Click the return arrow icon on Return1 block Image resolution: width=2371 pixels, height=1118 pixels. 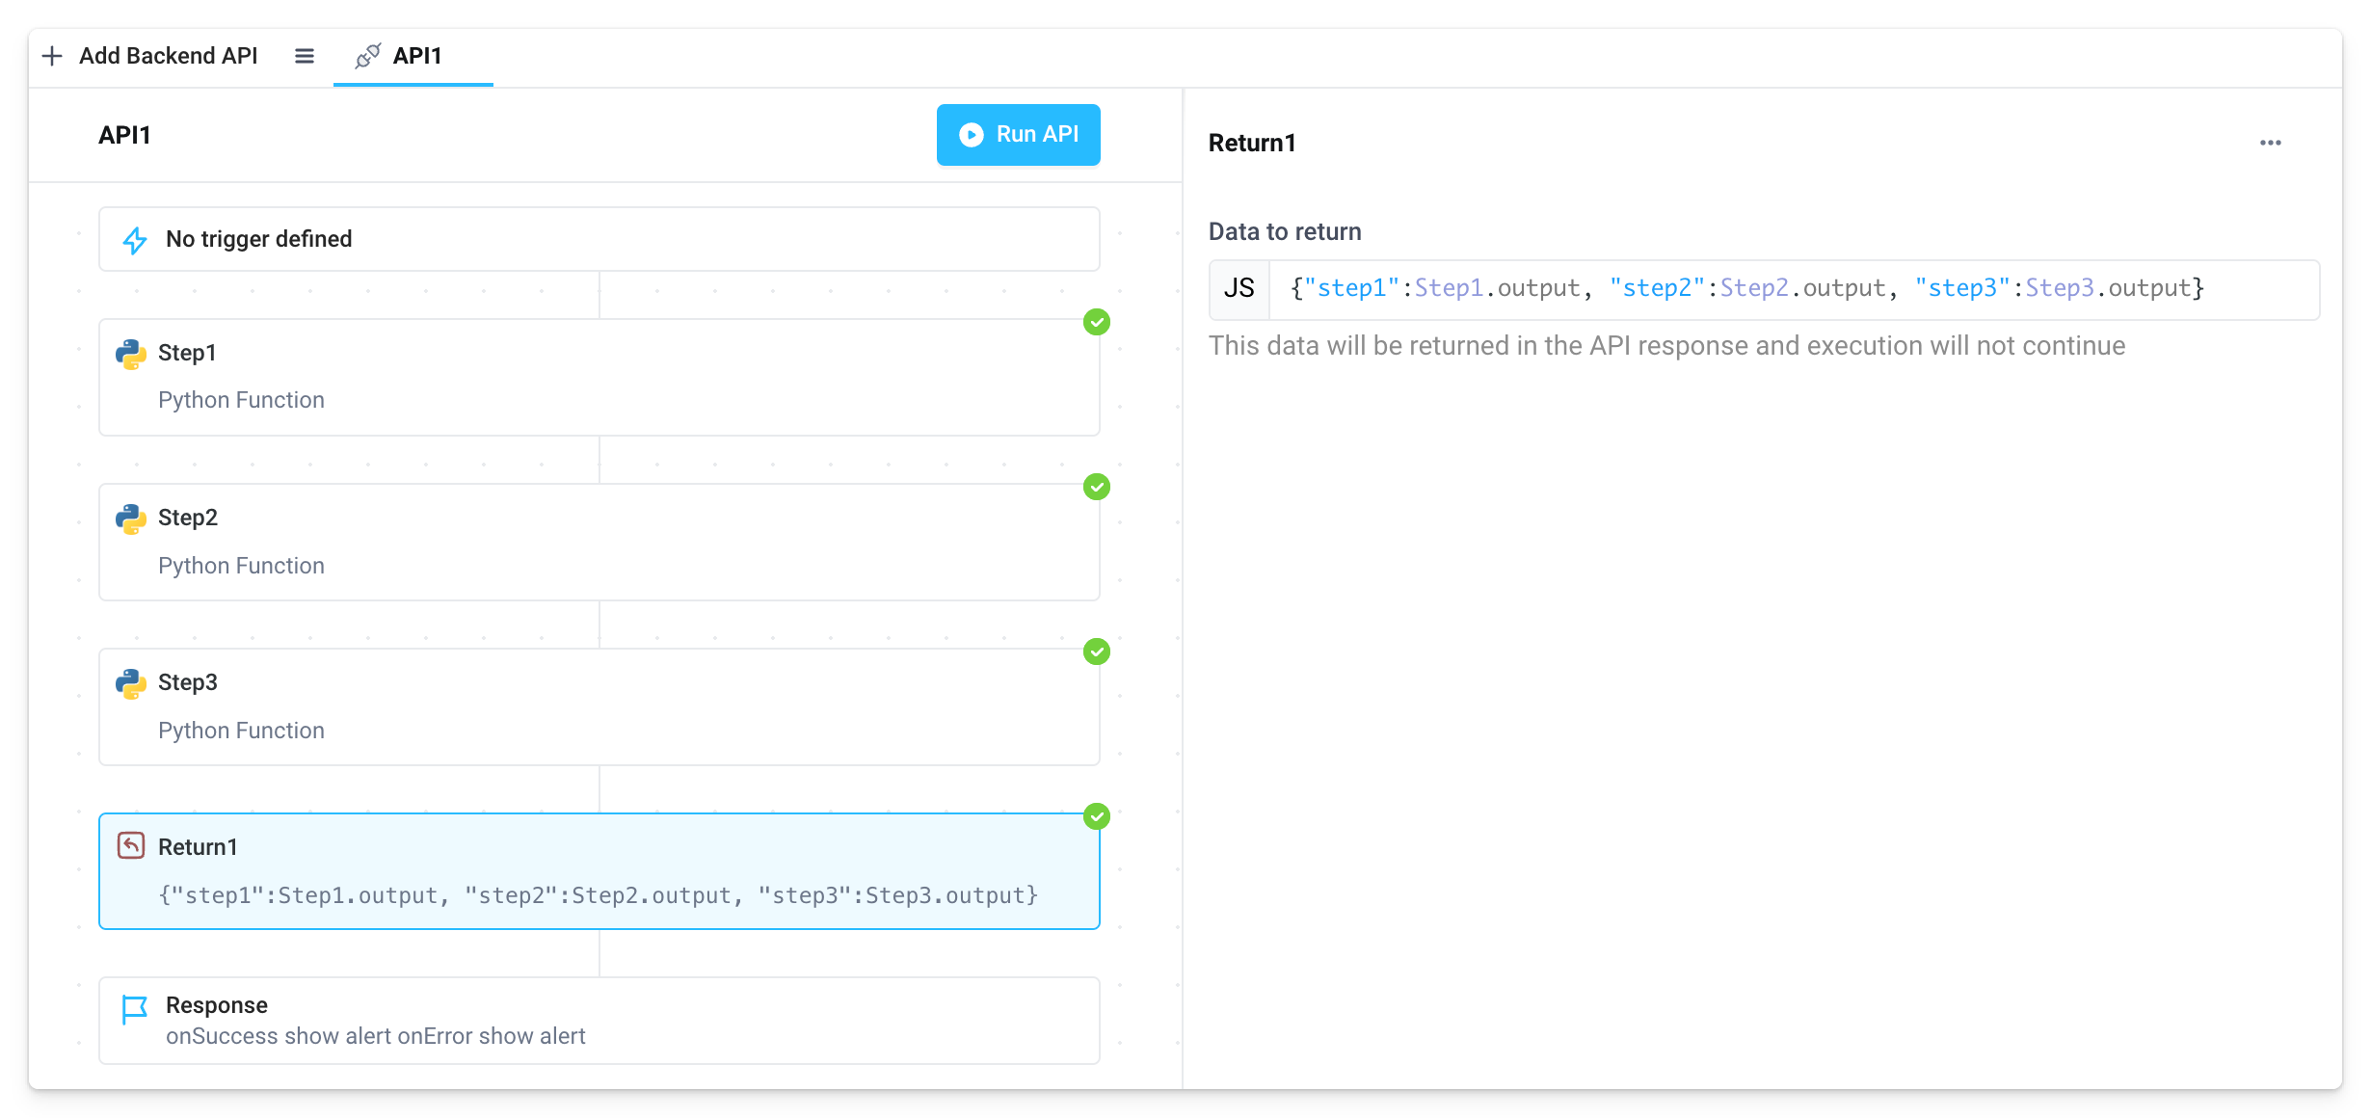pyautogui.click(x=132, y=845)
